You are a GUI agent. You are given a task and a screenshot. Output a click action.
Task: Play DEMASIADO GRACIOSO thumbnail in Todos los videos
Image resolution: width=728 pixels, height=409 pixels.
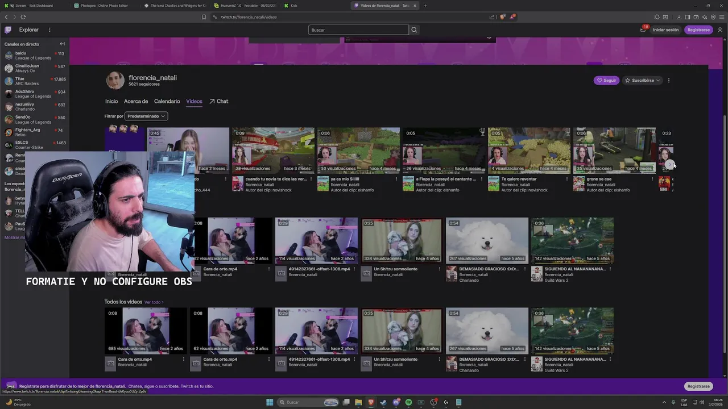pos(487,331)
